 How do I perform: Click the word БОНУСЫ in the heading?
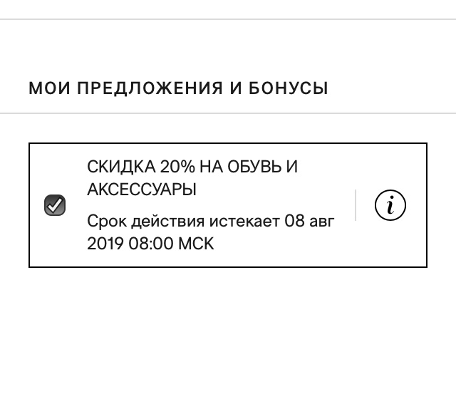[294, 89]
